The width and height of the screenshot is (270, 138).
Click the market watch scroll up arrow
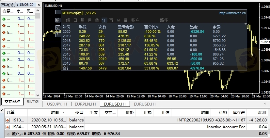[x=38, y=10]
